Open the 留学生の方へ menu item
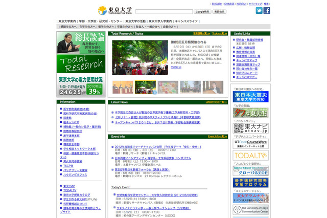This screenshot has height=218, width=327. (106, 27)
